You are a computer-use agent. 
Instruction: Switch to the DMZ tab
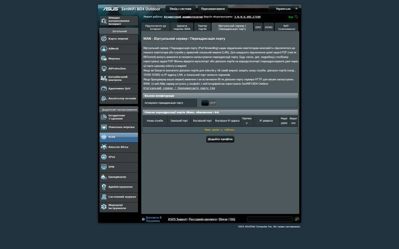tap(258, 27)
